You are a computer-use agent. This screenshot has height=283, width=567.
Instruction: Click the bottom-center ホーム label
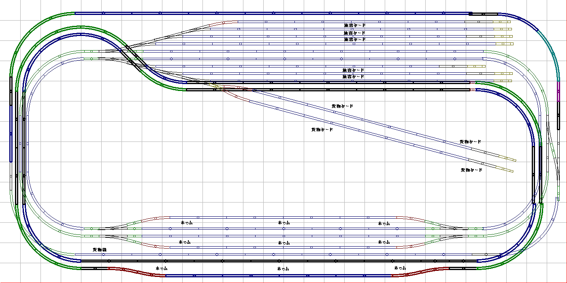283,268
